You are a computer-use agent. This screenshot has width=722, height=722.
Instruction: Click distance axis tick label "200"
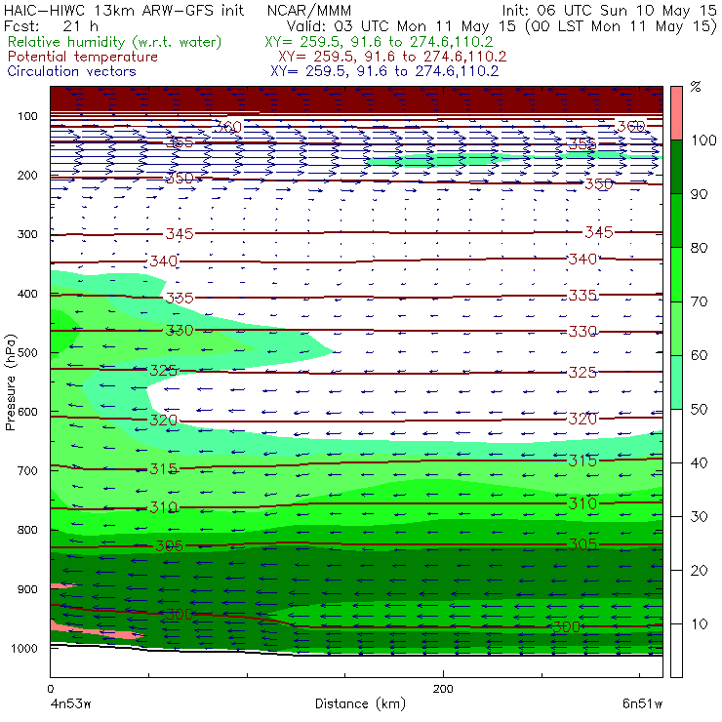[x=443, y=689]
